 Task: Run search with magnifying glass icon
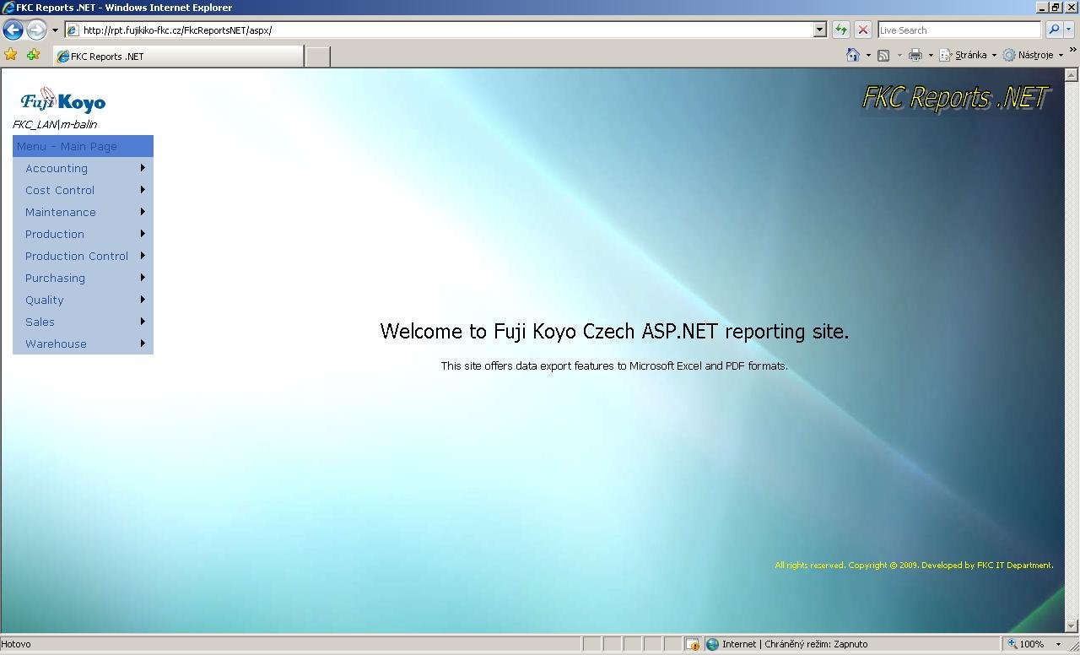pyautogui.click(x=1053, y=30)
